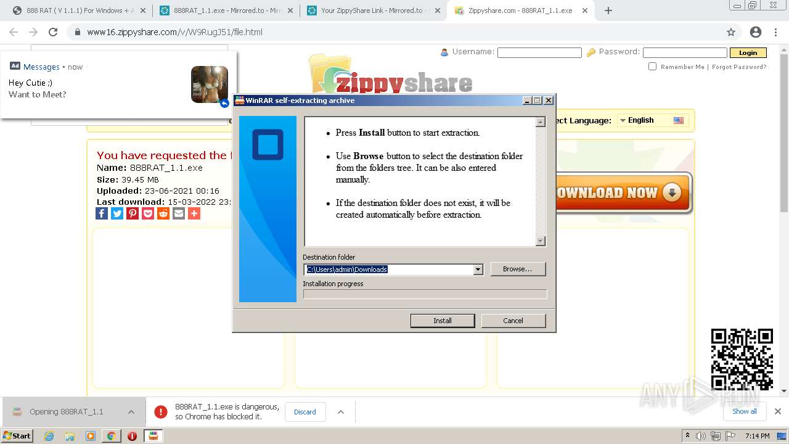Viewport: 789px width, 444px height.
Task: Select the Chrome taskbar button
Action: click(111, 436)
